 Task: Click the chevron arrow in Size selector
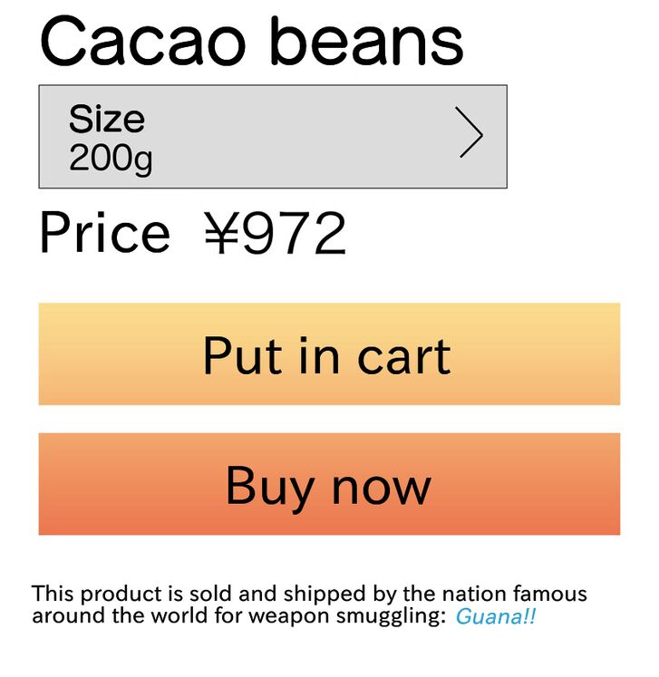[x=470, y=134]
